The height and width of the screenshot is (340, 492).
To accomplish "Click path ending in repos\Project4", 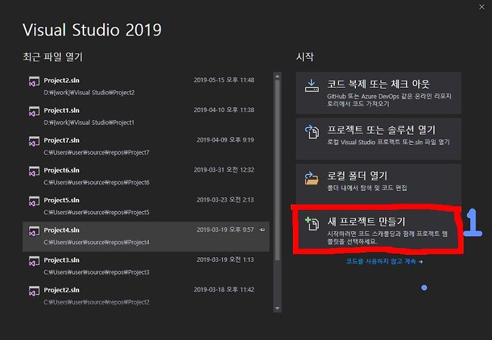I will pyautogui.click(x=96, y=242).
